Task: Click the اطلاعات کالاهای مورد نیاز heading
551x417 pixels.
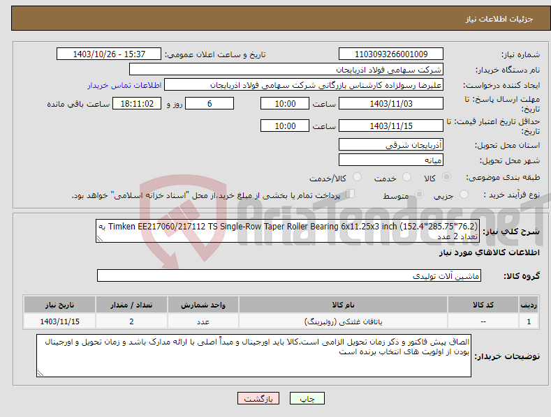Action: [x=489, y=252]
